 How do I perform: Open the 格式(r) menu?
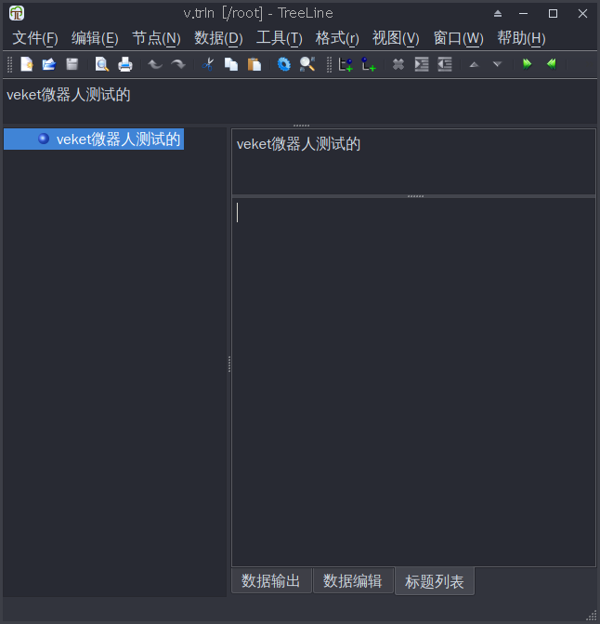337,38
